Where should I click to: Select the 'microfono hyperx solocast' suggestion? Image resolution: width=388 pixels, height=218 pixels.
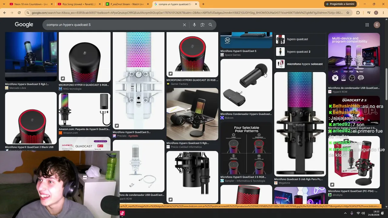pyautogui.click(x=300, y=64)
